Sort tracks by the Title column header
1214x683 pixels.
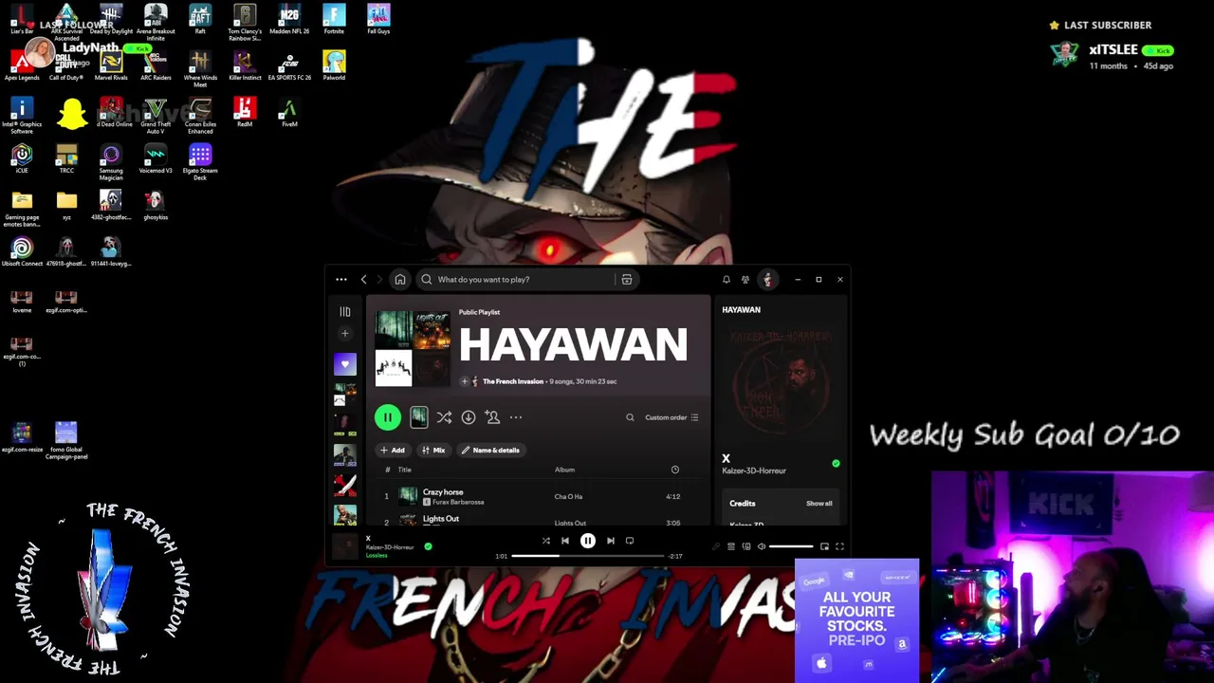click(404, 470)
